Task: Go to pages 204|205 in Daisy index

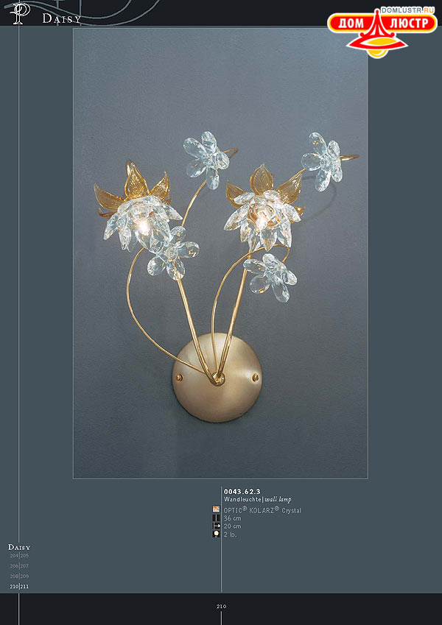Action: point(19,555)
